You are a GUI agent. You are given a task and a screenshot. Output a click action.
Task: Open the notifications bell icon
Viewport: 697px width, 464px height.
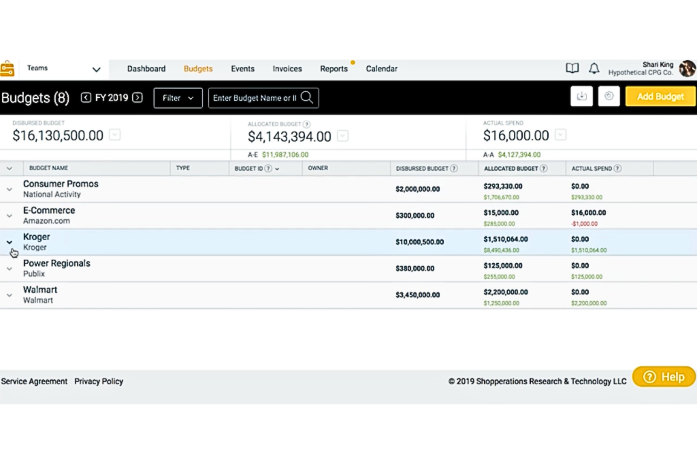(594, 69)
